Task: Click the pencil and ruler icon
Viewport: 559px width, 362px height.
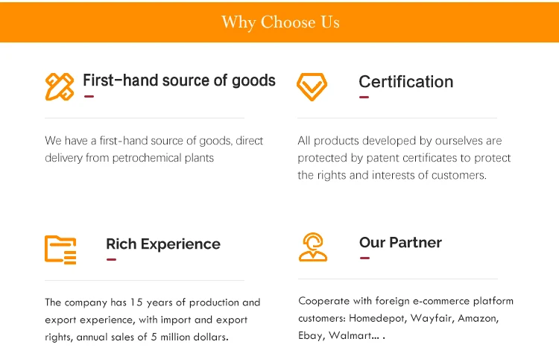Action: [x=60, y=86]
